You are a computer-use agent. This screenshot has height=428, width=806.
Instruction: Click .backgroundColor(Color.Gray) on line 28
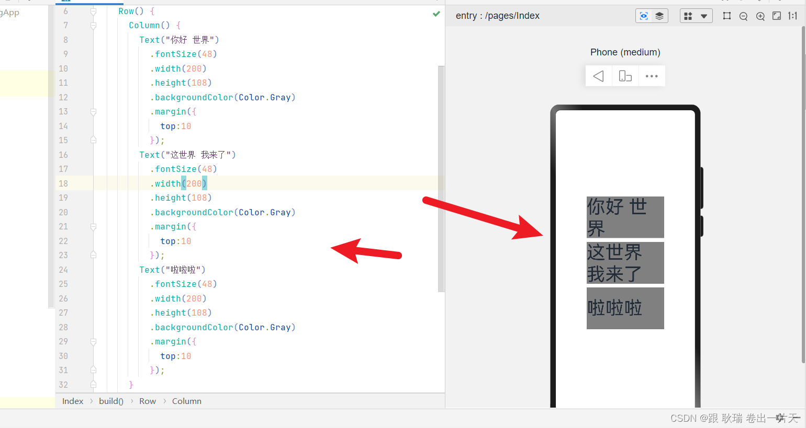[x=222, y=327]
